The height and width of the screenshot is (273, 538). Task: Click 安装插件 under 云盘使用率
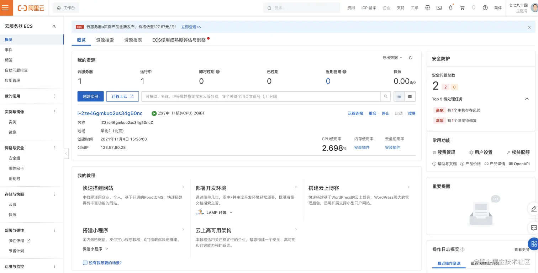tap(392, 148)
